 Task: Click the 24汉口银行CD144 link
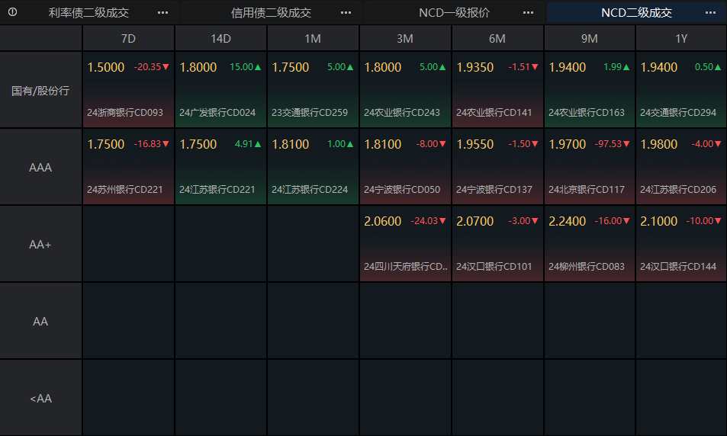pyautogui.click(x=678, y=267)
